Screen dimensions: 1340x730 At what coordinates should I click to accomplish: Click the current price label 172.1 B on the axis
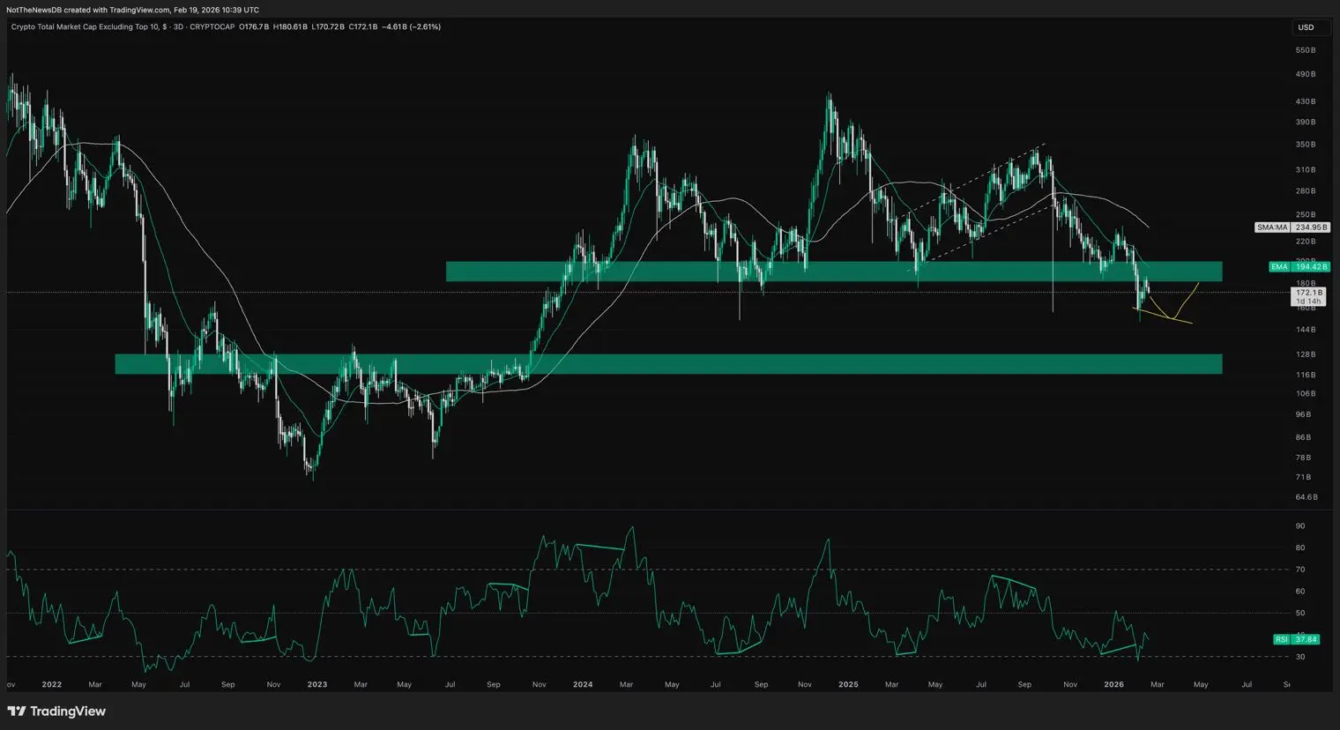pos(1308,292)
